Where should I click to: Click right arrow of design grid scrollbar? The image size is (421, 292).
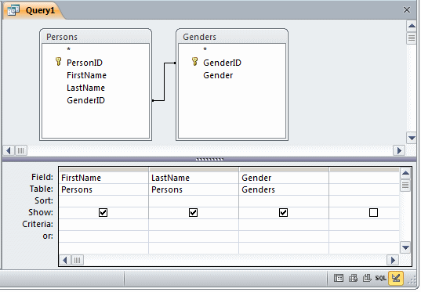coord(393,260)
